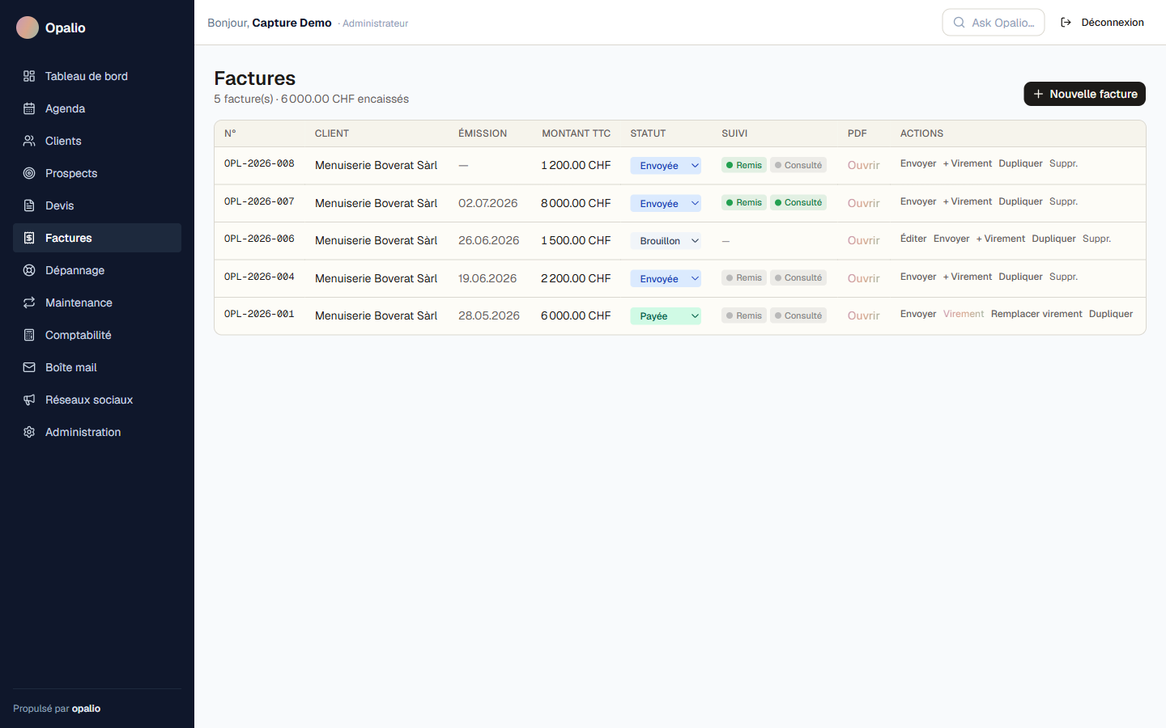Click the Réseaux sociaux megaphone icon

(x=29, y=400)
